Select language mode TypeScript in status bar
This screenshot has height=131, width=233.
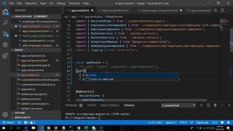click(202, 122)
